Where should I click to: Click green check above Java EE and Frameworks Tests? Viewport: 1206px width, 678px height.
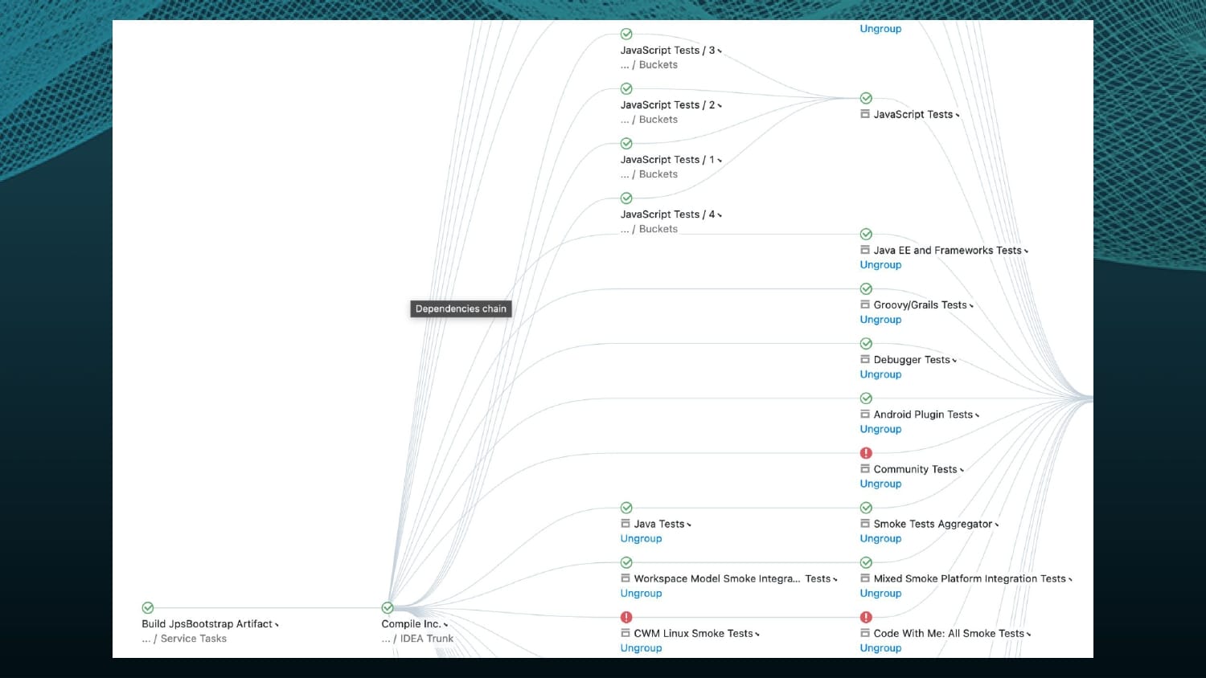[866, 235]
